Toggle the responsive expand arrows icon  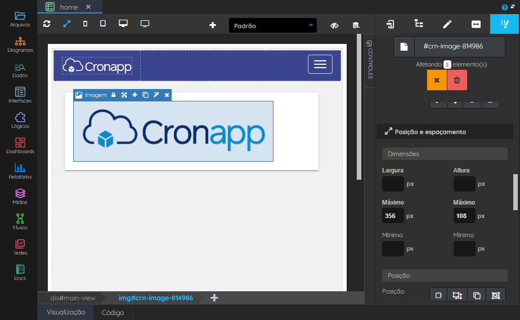coord(66,24)
